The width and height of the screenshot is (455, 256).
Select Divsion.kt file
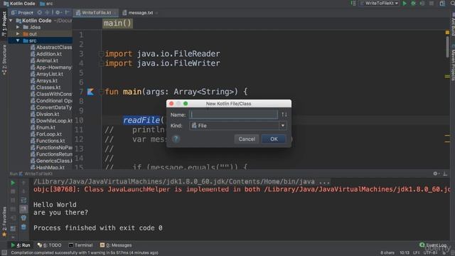click(x=48, y=114)
